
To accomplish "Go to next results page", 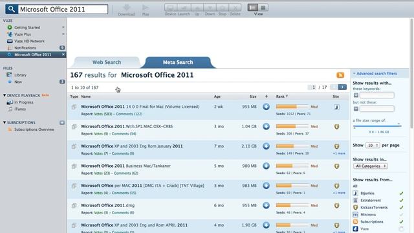I will pos(342,87).
